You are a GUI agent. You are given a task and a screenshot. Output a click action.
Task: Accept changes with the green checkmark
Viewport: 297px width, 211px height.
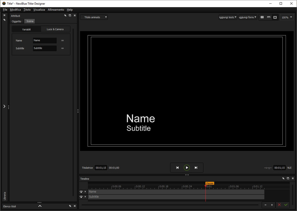[286, 205]
